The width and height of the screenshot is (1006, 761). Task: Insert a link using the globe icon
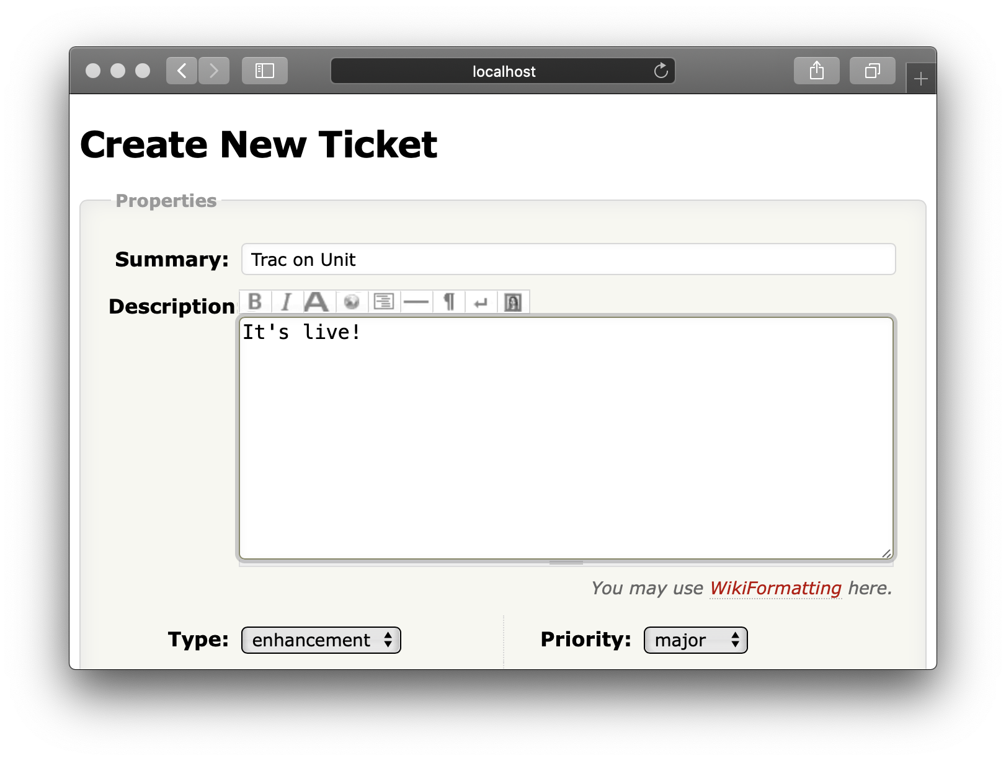352,302
